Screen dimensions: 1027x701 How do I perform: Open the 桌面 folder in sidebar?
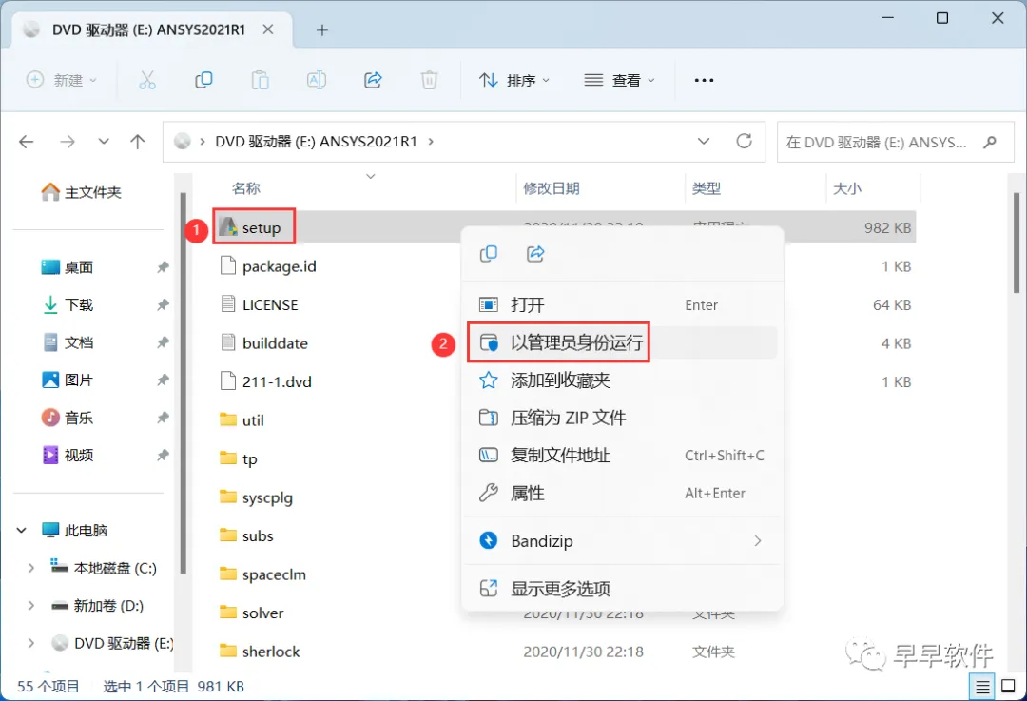click(x=79, y=267)
